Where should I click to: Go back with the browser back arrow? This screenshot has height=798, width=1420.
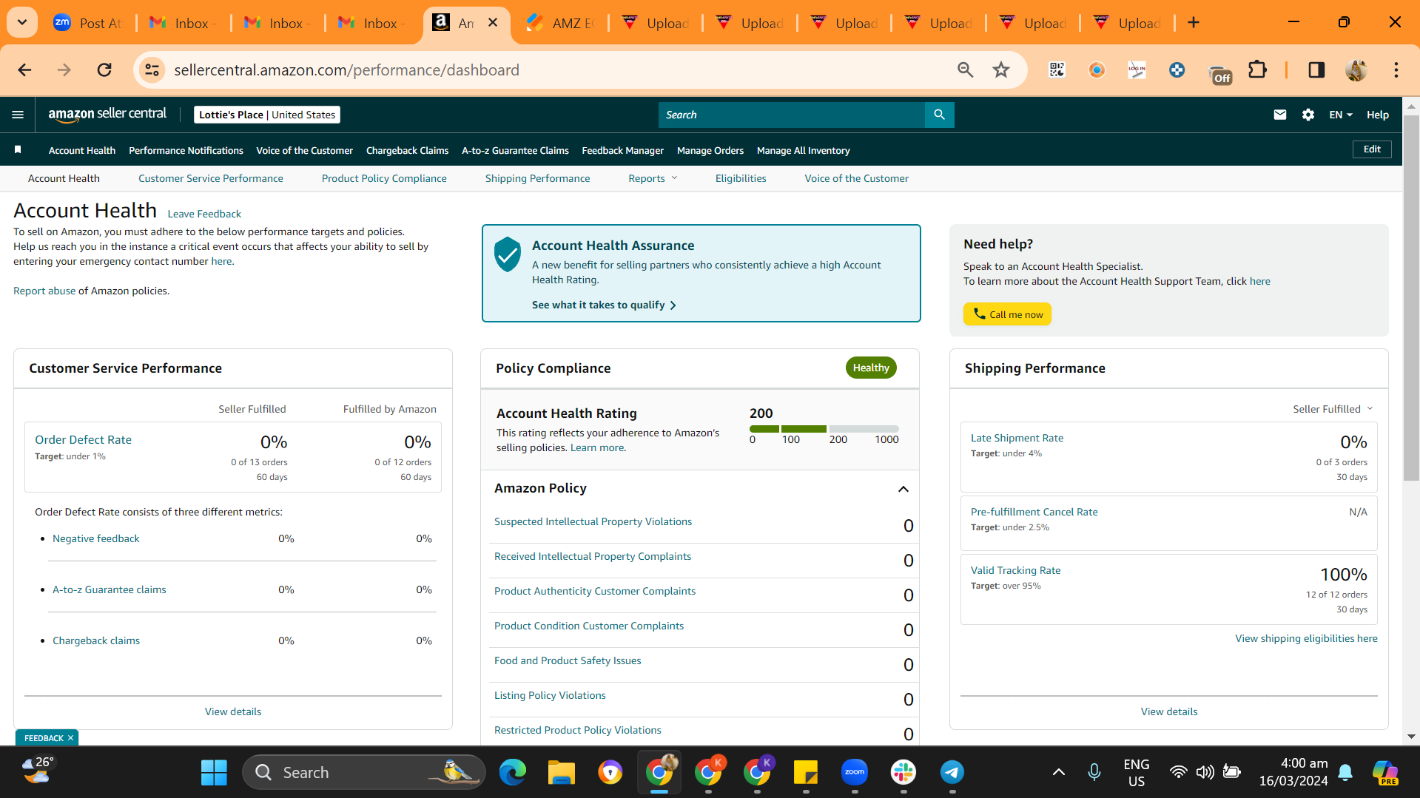coord(24,70)
